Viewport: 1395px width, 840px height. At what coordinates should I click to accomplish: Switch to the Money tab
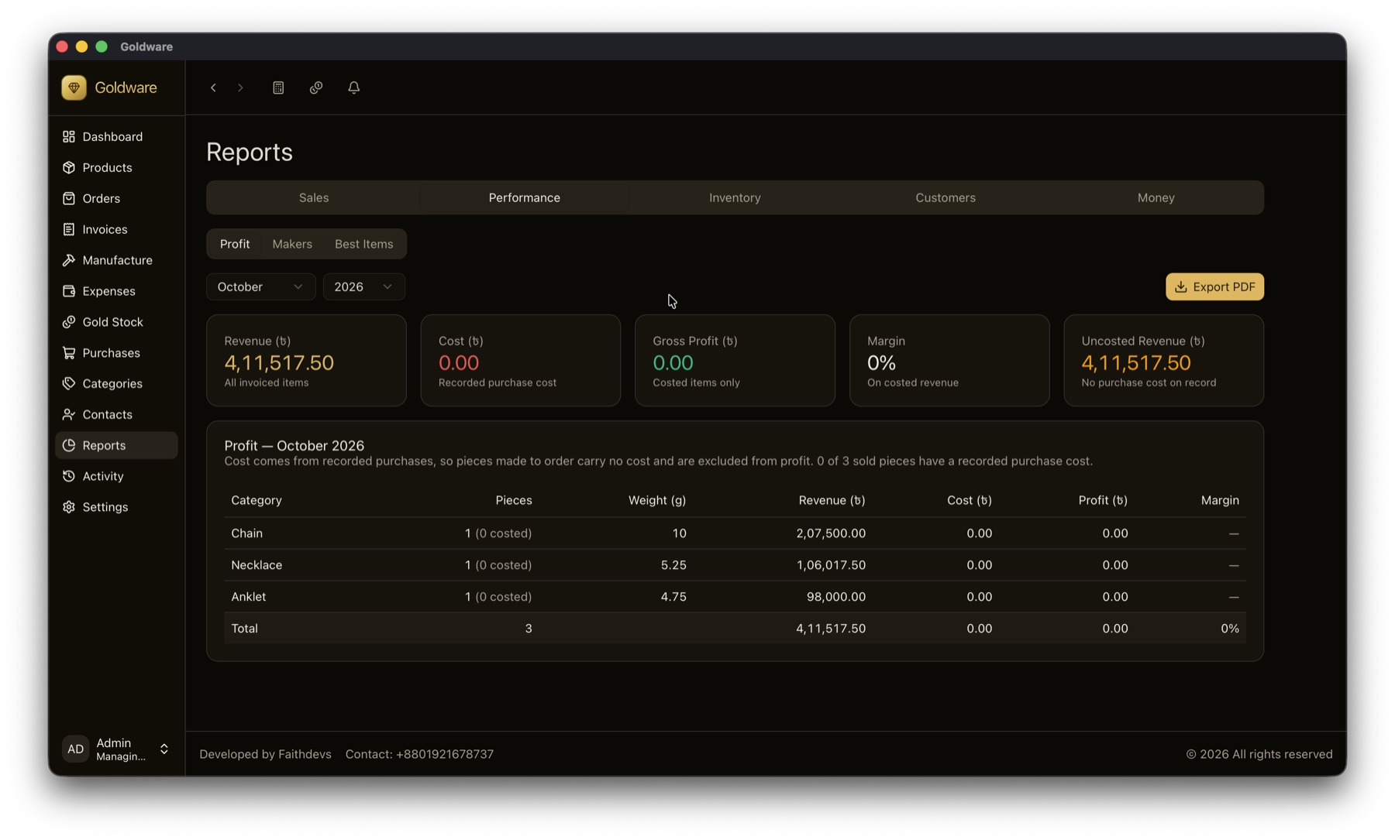1156,197
